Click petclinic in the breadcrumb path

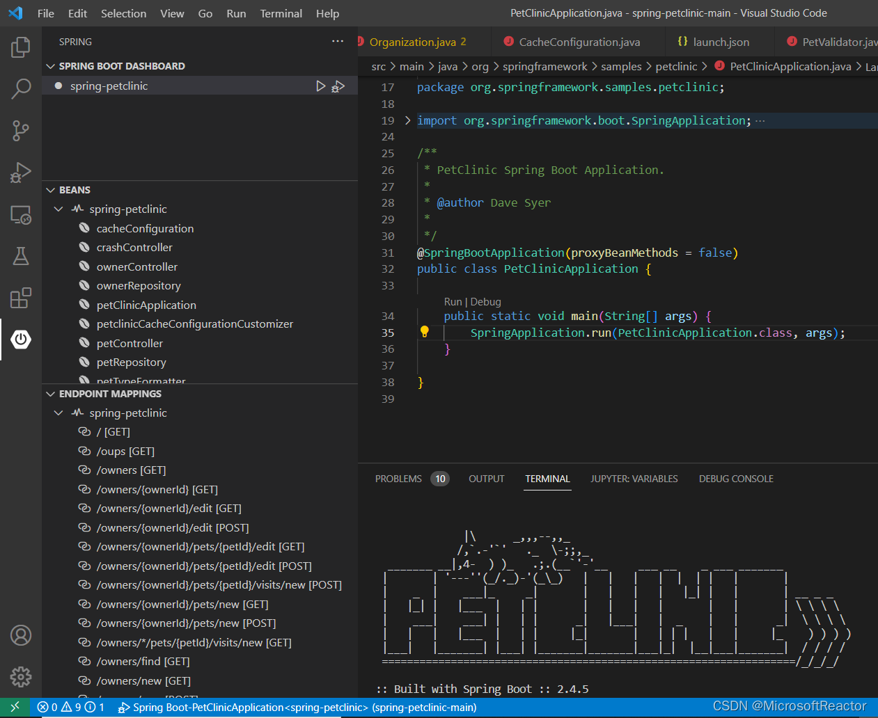(676, 66)
